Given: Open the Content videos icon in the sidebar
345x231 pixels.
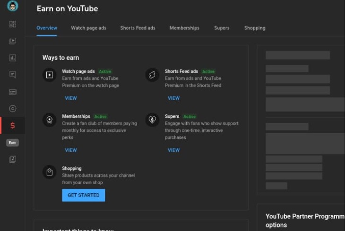Looking at the screenshot, I should pos(13,41).
